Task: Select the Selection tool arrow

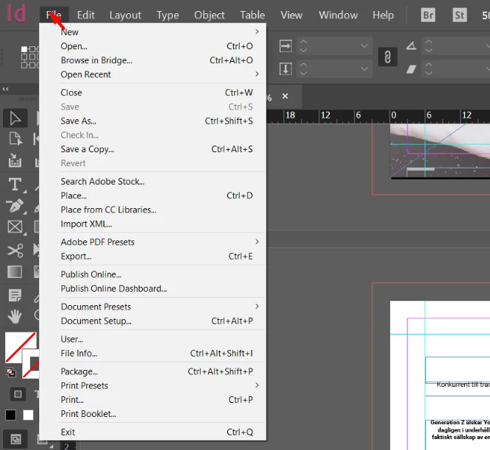Action: [x=15, y=118]
